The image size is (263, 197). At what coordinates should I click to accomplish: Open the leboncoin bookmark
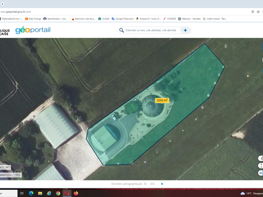click(x=83, y=19)
